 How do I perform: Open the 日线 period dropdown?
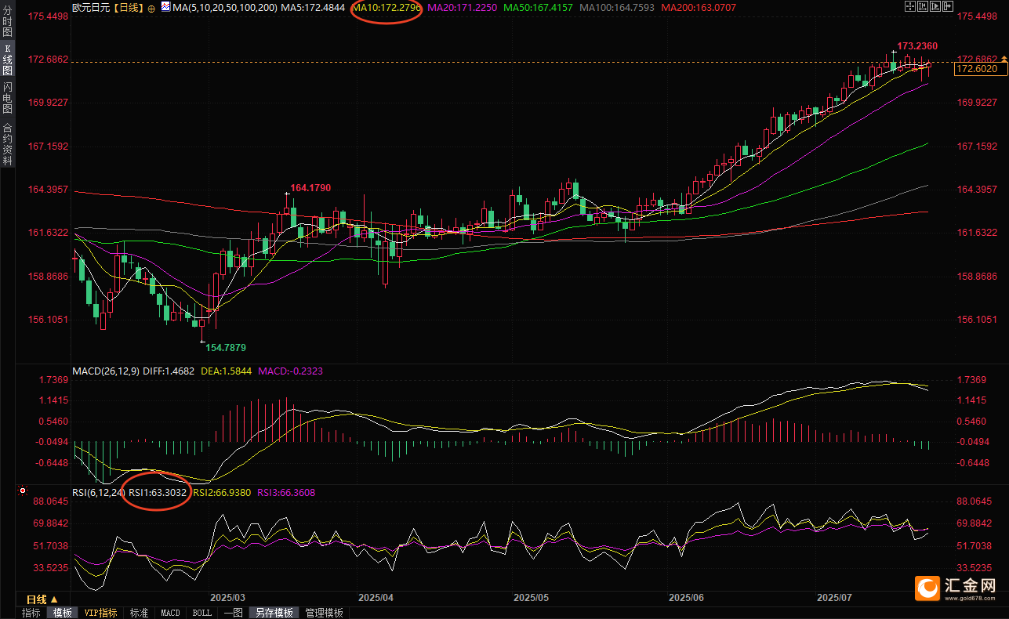pyautogui.click(x=42, y=599)
